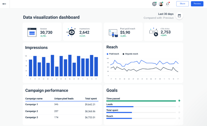Viewport: 207px width, 126px height.
Task: Open the comments speech bubble icon
Action: [x=168, y=4]
